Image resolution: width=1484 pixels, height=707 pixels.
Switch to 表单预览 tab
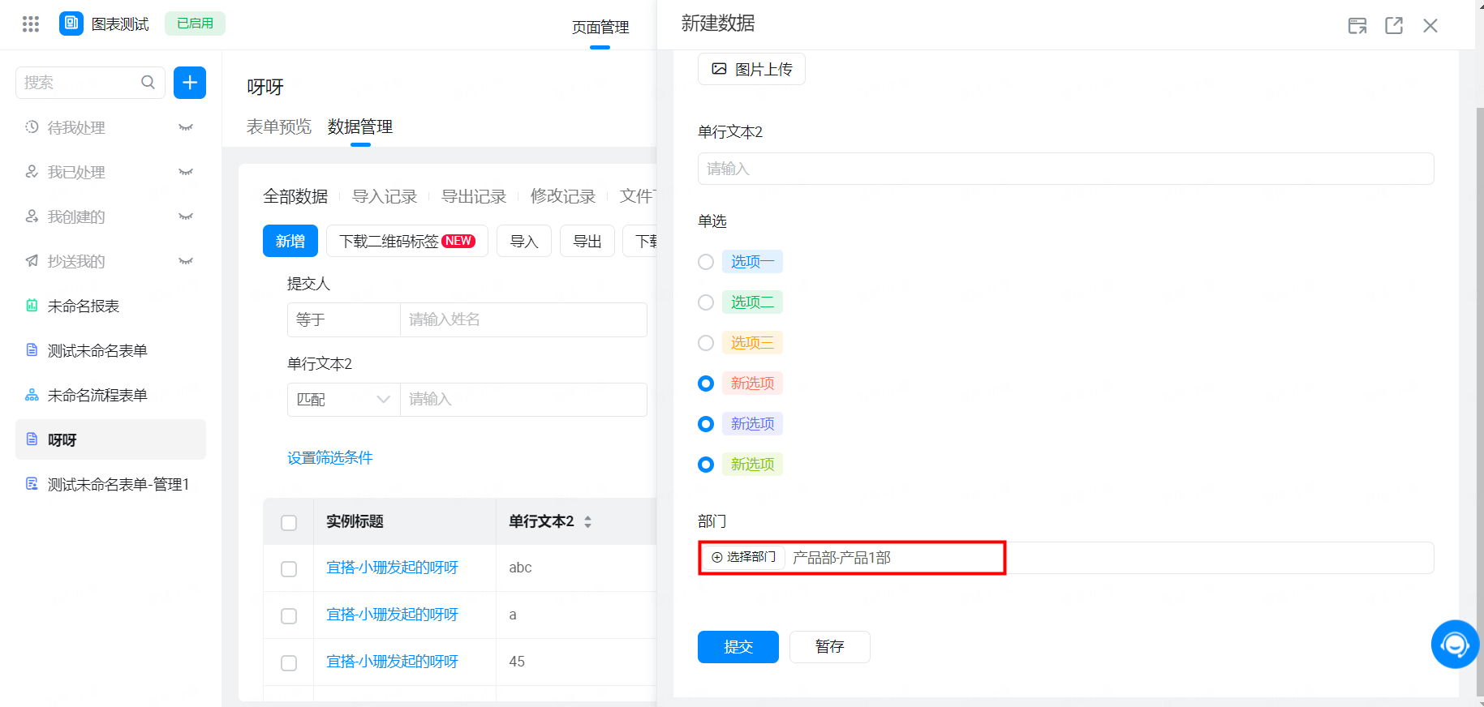279,126
